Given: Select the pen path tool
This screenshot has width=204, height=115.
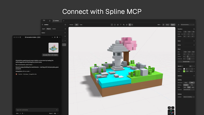Looking at the screenshot, I should pyautogui.click(x=124, y=25).
